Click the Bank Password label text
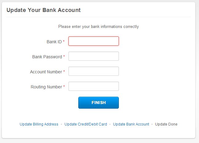The width and height of the screenshot is (199, 143). (x=47, y=57)
